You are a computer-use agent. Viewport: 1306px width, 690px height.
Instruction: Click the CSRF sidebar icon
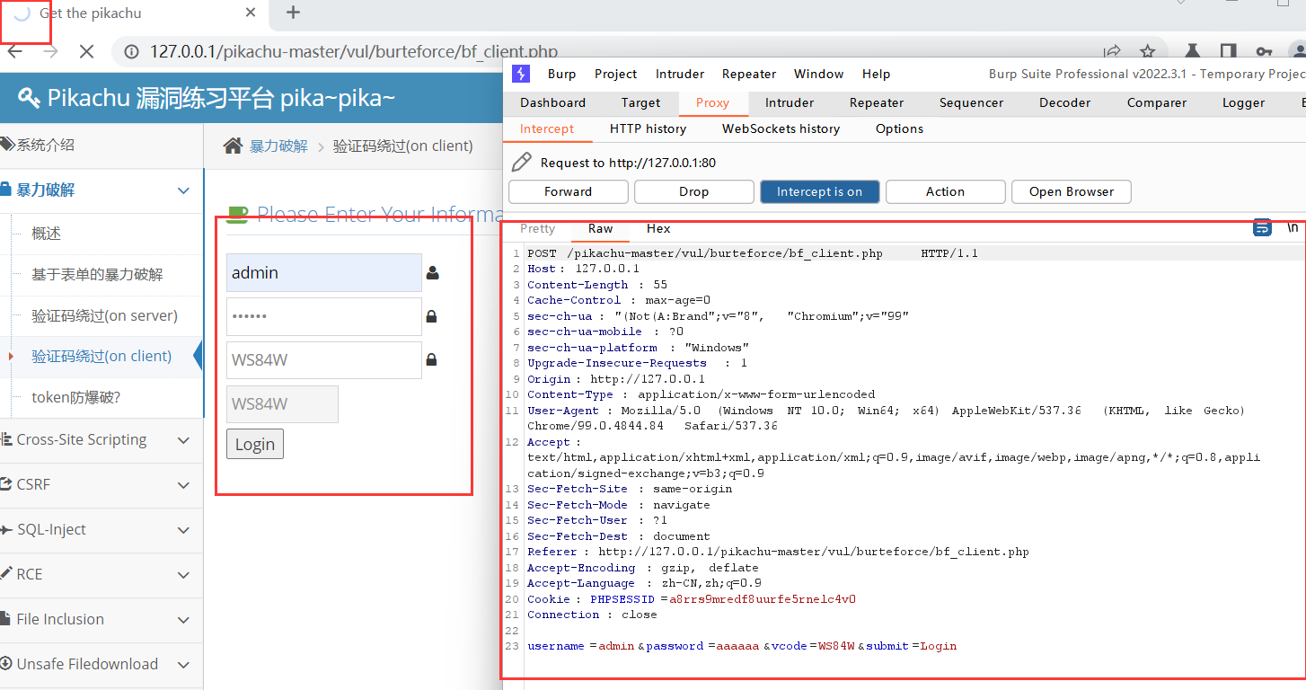tap(6, 484)
